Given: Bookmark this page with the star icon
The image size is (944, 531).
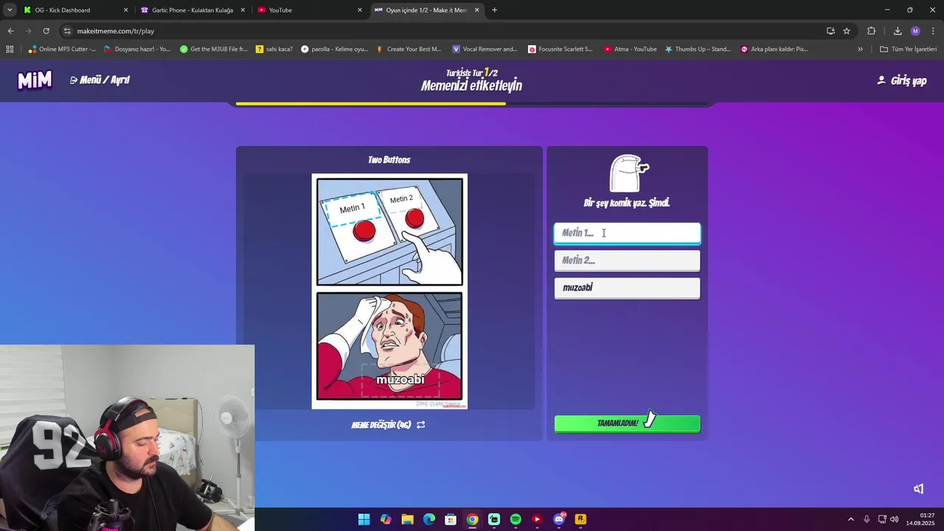Looking at the screenshot, I should pos(847,31).
